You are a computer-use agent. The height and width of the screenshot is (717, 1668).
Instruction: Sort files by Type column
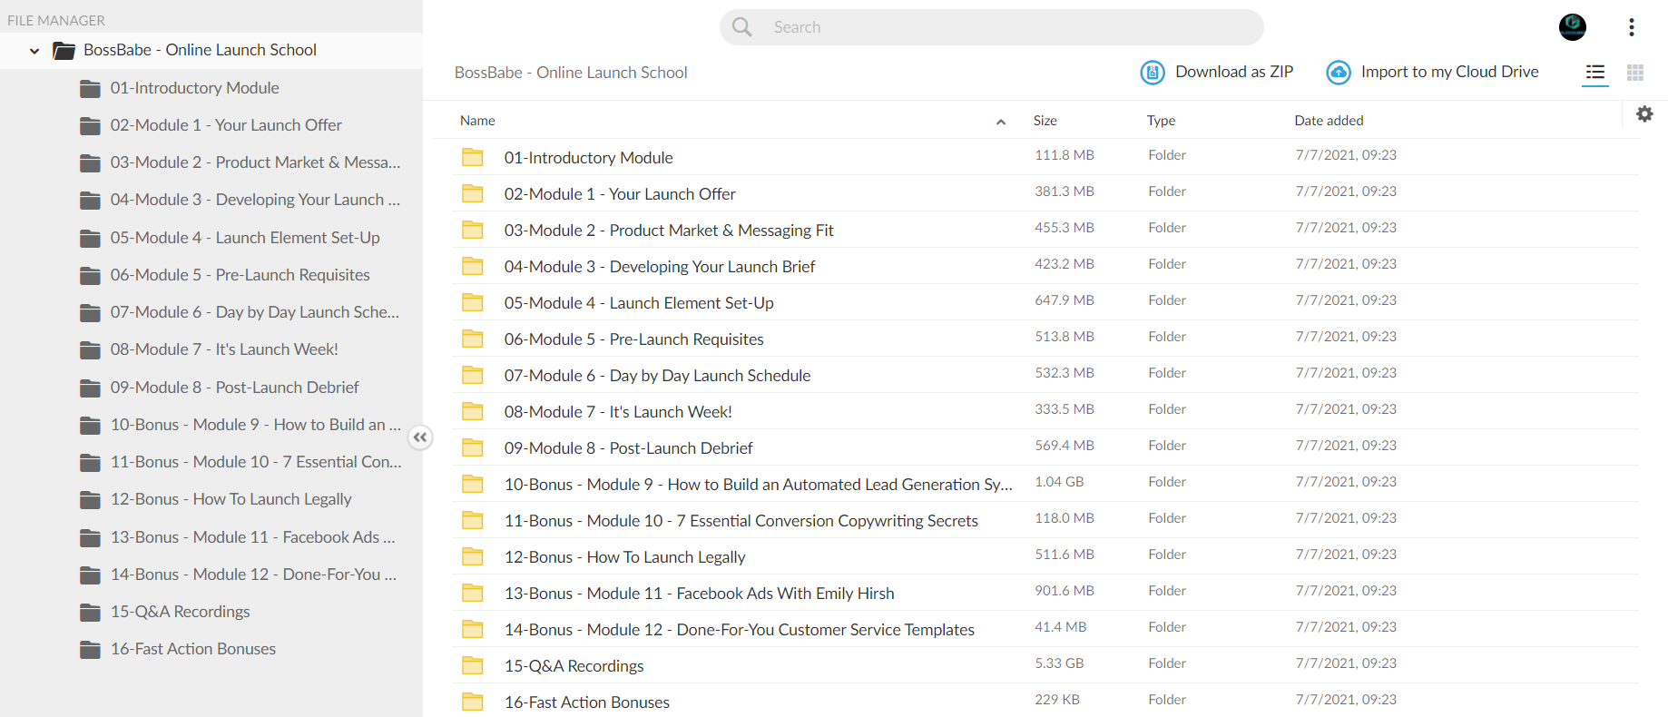tap(1161, 121)
